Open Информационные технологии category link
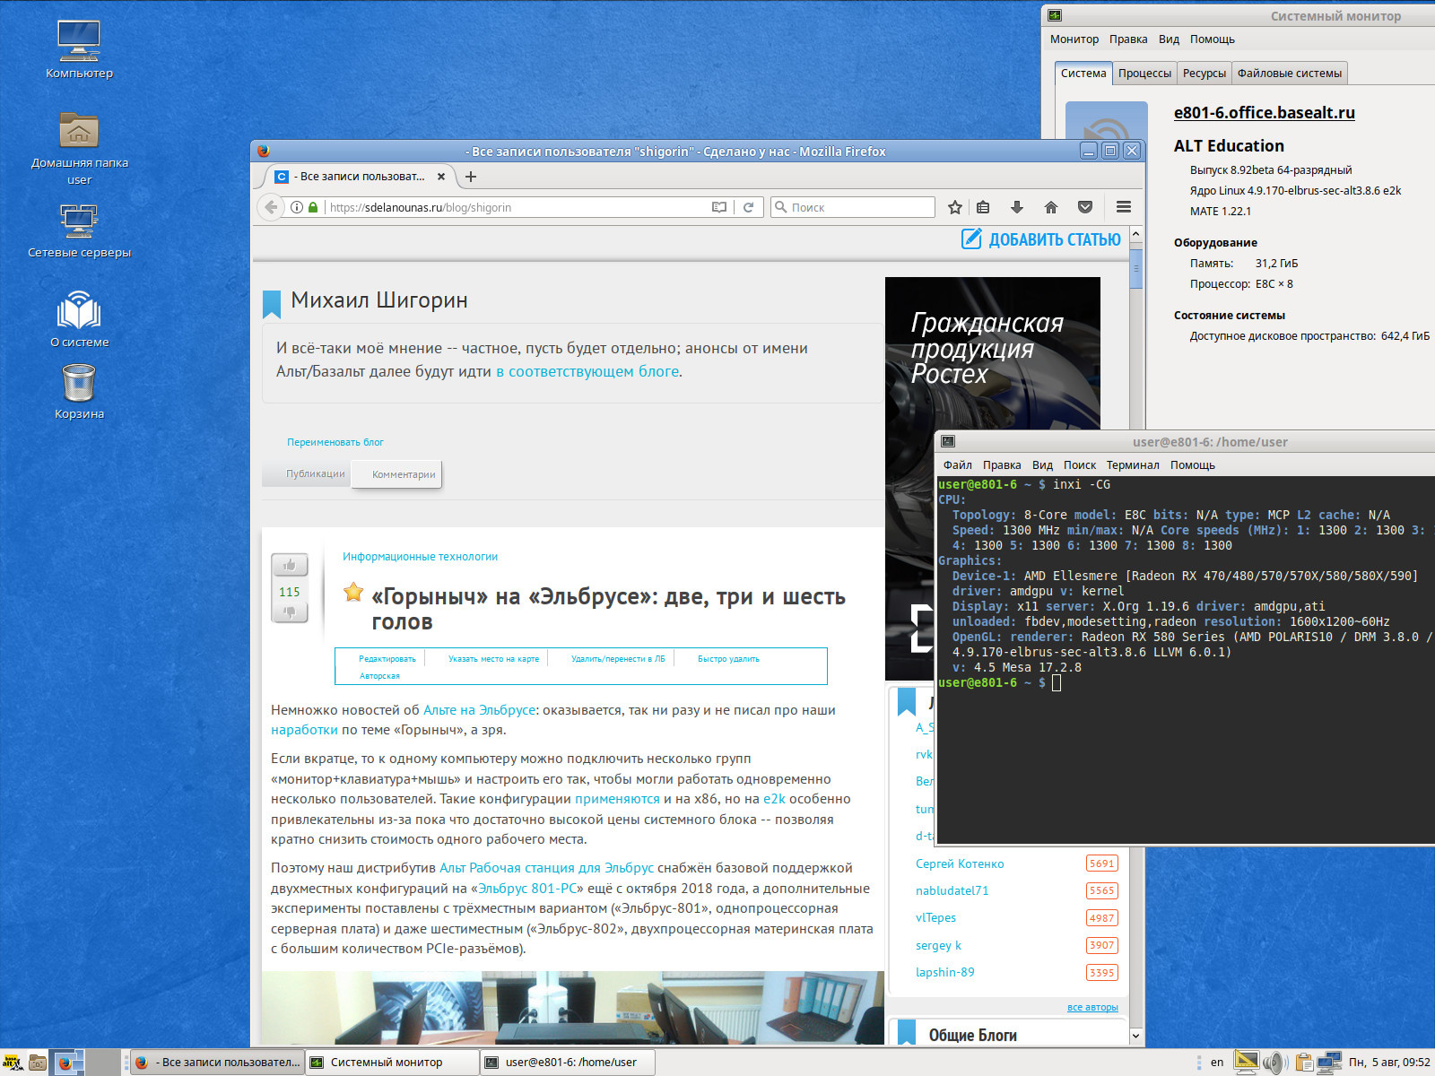1435x1076 pixels. (x=420, y=557)
